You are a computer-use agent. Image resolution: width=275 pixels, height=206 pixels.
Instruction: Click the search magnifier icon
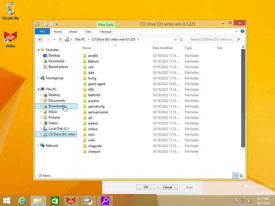pos(238,39)
